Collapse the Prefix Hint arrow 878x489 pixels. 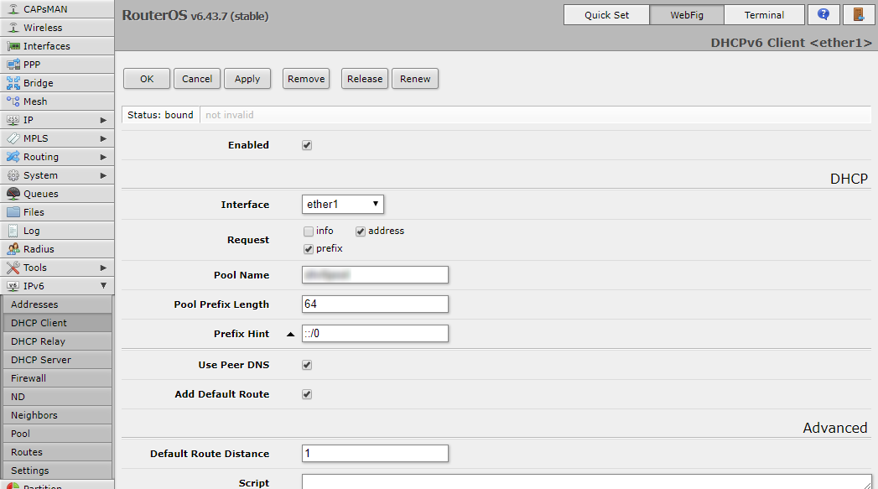coord(290,334)
